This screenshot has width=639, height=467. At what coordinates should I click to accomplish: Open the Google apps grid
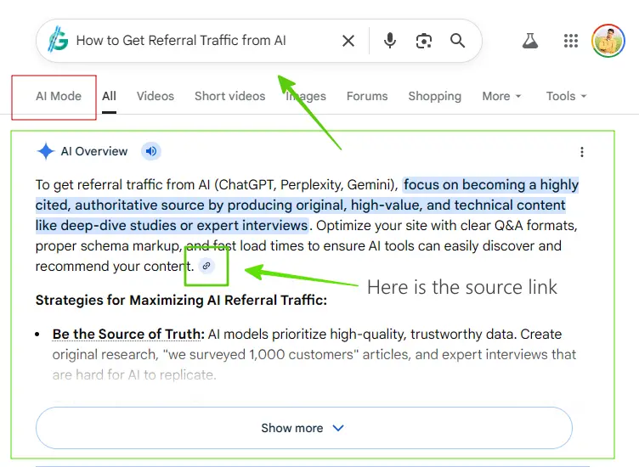[571, 41]
